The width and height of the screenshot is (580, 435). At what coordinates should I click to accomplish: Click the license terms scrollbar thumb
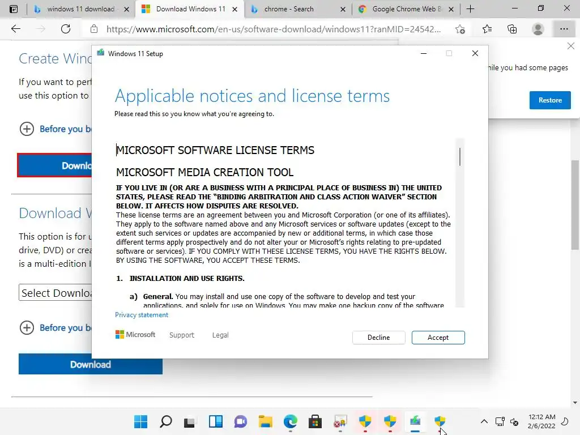(460, 157)
